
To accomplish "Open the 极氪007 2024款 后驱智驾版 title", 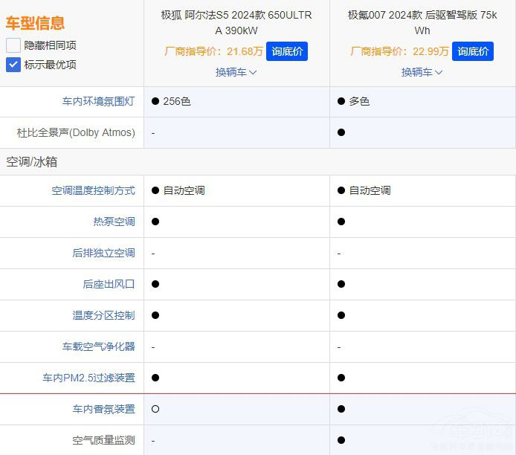I will (422, 22).
